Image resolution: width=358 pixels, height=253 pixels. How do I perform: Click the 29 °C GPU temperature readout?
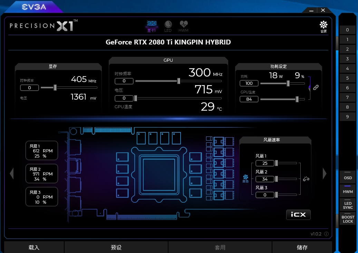(x=211, y=107)
